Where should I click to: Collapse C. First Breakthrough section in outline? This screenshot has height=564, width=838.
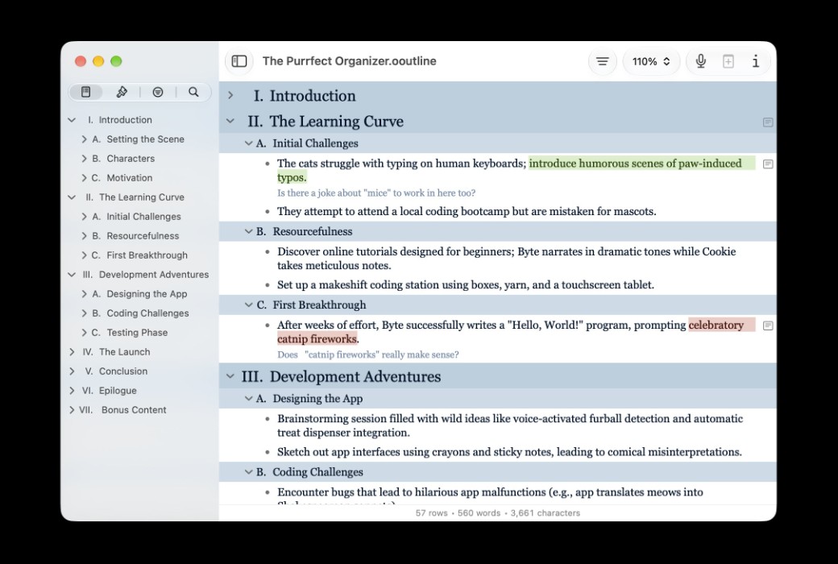coord(248,305)
